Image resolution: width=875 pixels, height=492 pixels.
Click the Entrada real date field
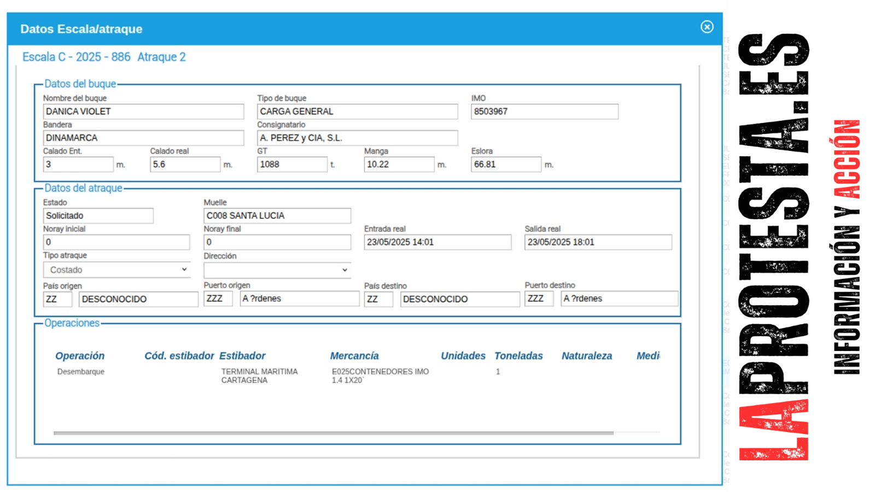click(x=438, y=242)
